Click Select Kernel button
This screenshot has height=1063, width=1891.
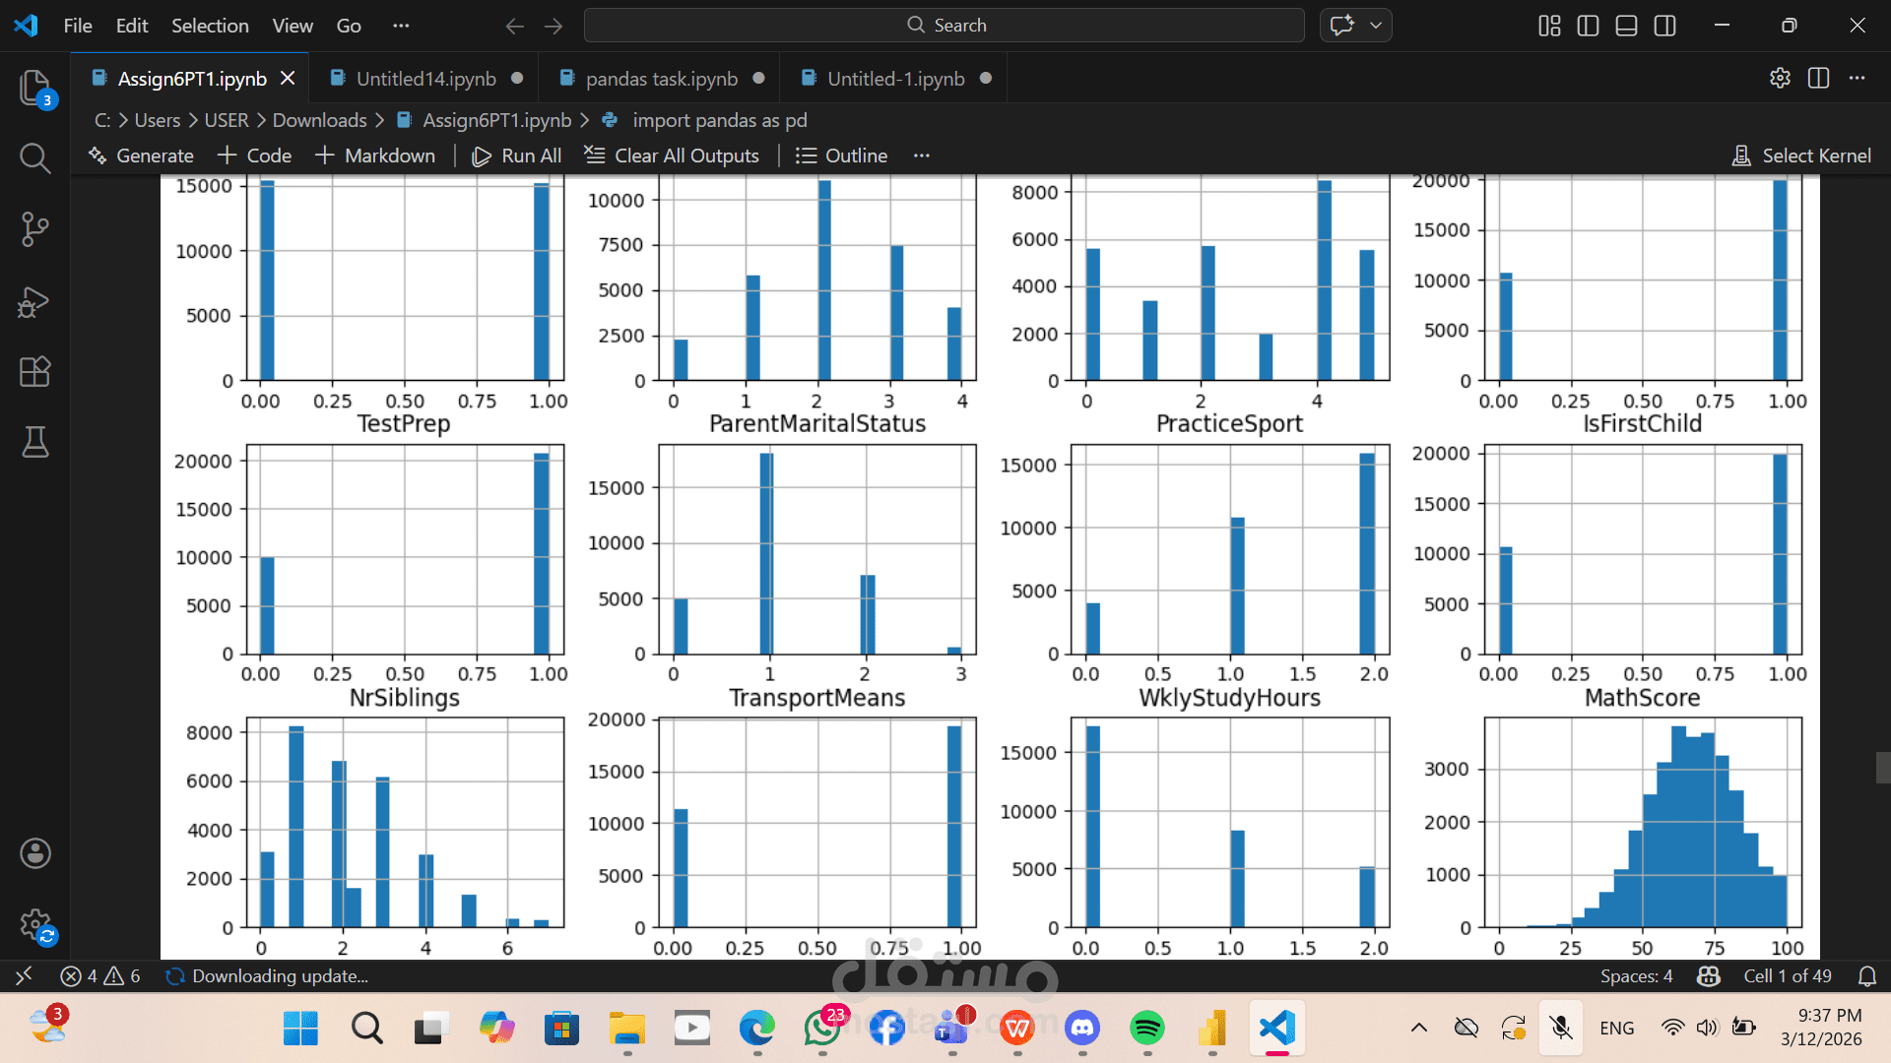pyautogui.click(x=1801, y=156)
